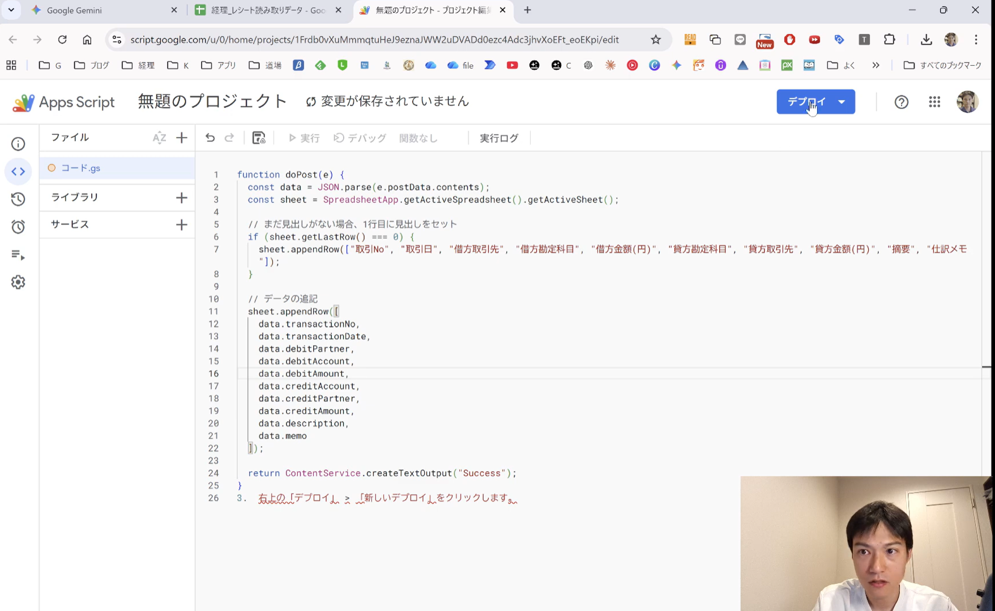This screenshot has width=995, height=611.
Task: Open the 関数なし function selector
Action: 419,138
